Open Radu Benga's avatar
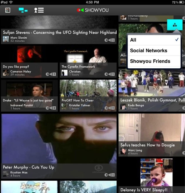 pos(123,107)
